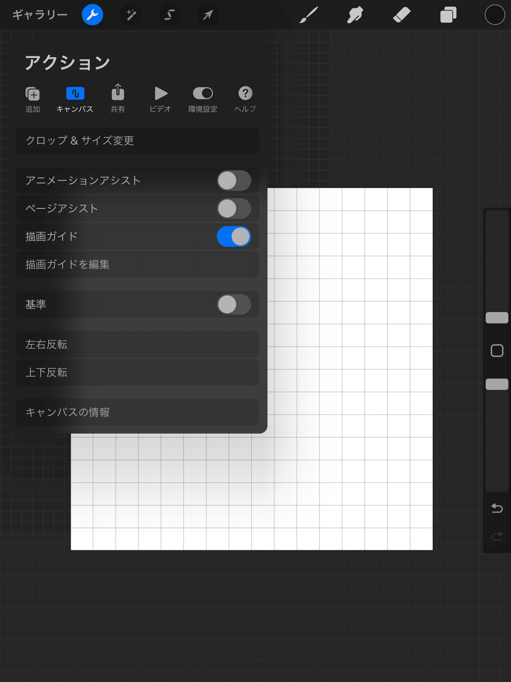
Task: Switch to the 追加 tab
Action: 33,100
